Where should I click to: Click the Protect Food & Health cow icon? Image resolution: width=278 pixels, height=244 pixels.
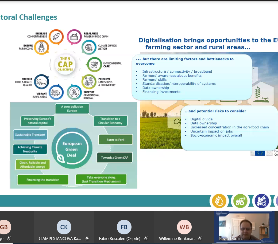pyautogui.click(x=42, y=82)
